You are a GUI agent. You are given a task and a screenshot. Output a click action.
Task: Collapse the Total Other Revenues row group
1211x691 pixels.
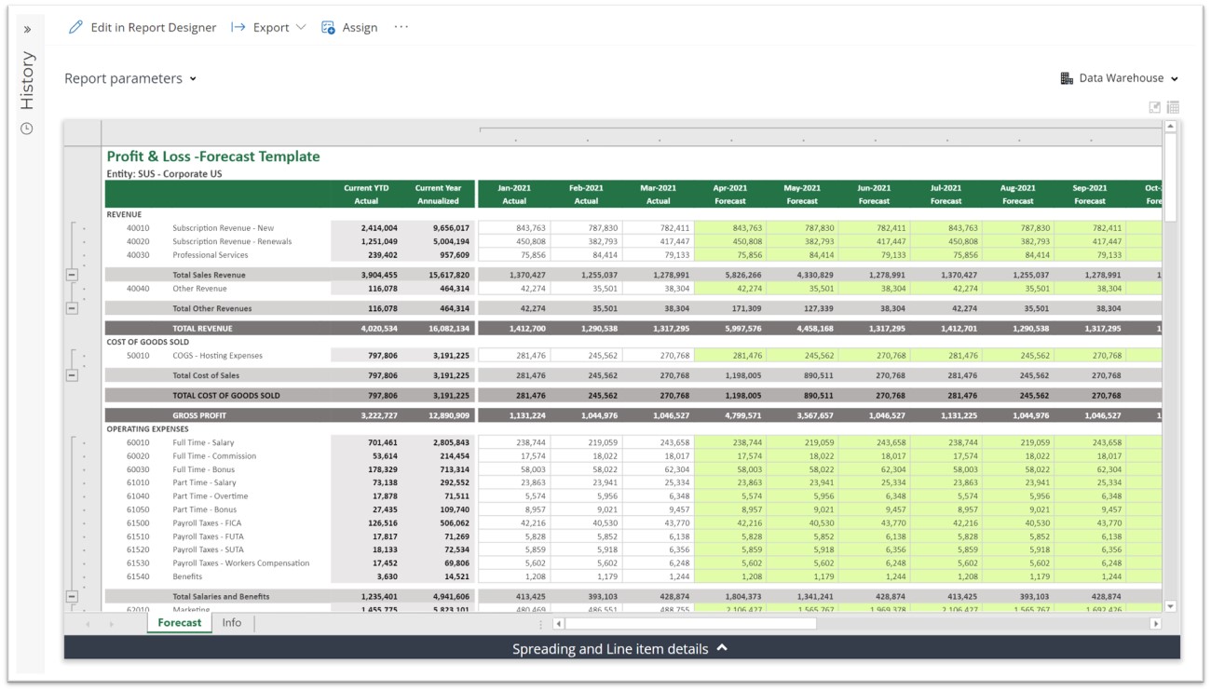(x=72, y=308)
